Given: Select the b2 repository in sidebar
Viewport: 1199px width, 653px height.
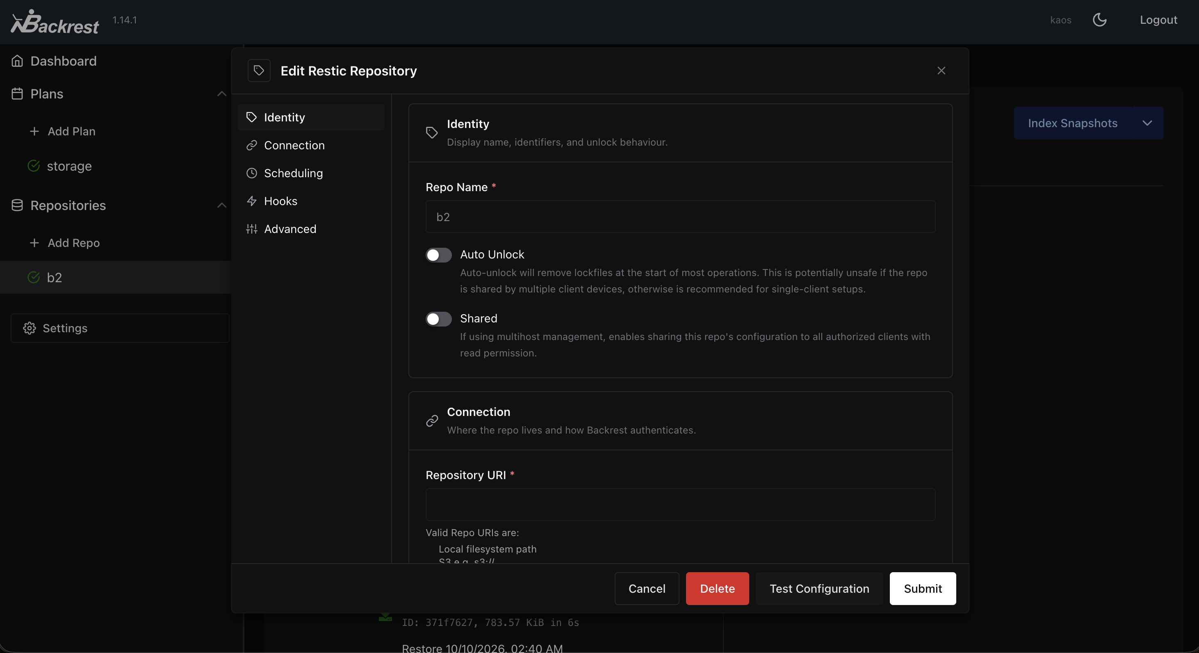Looking at the screenshot, I should 116,277.
